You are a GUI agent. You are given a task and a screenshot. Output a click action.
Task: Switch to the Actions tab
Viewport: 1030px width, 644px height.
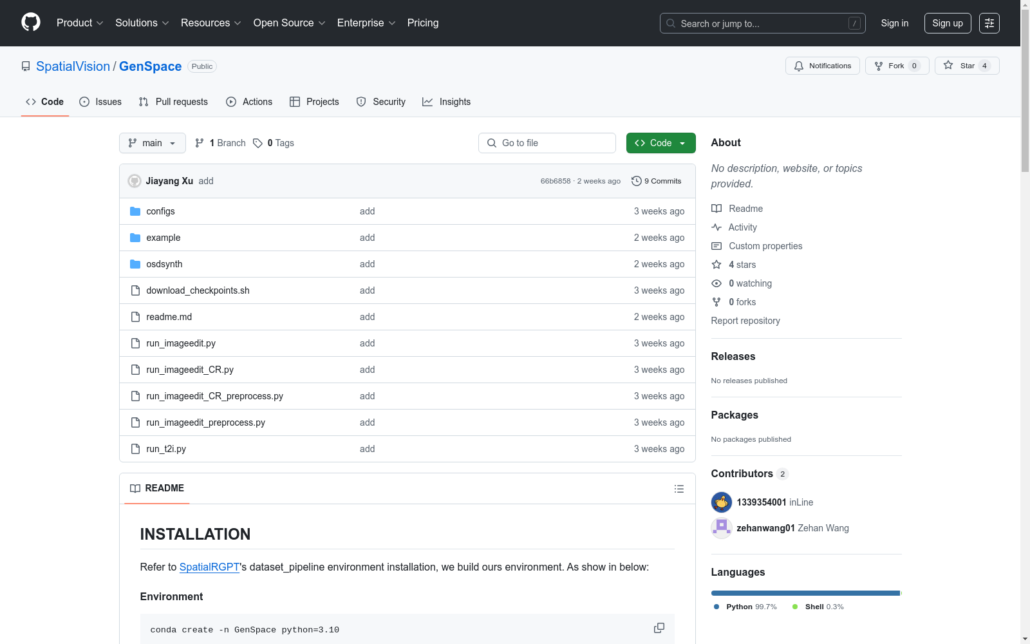[249, 102]
